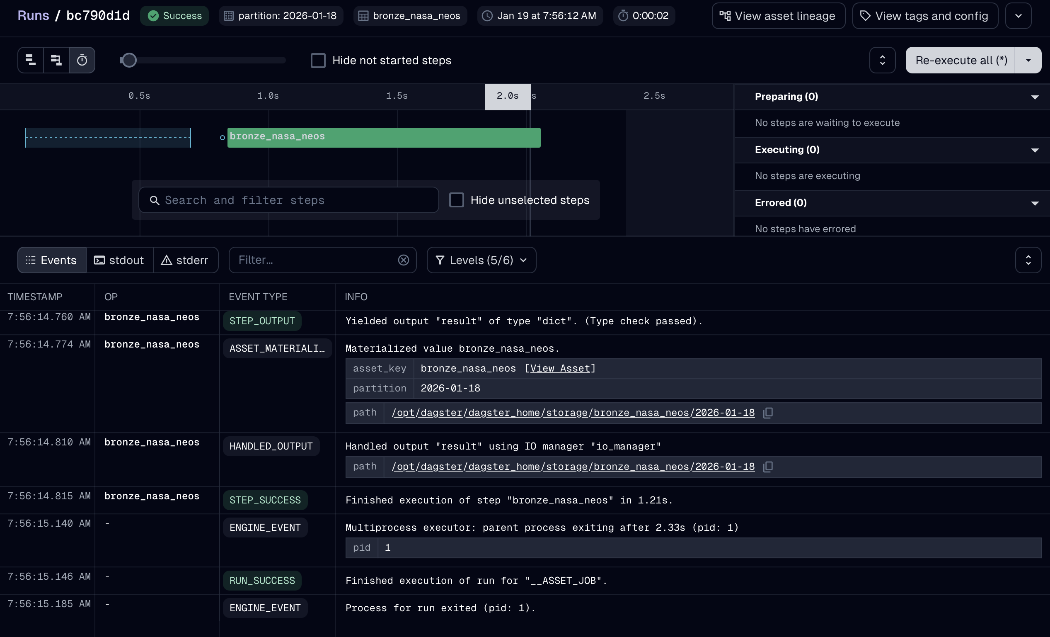Select the flat gantt layout icon
This screenshot has height=637, width=1050.
coord(31,60)
